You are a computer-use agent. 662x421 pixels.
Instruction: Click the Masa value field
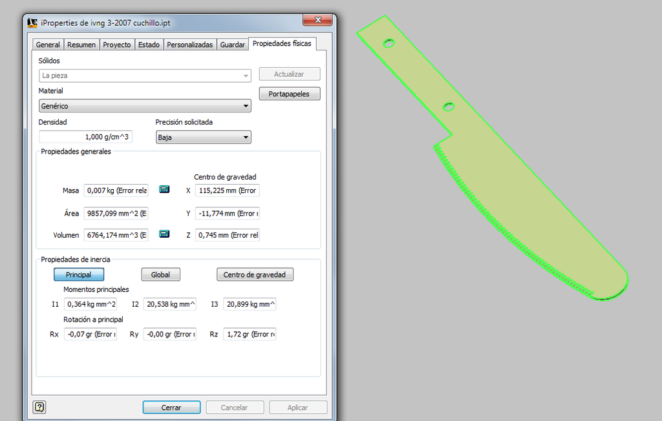coord(116,190)
